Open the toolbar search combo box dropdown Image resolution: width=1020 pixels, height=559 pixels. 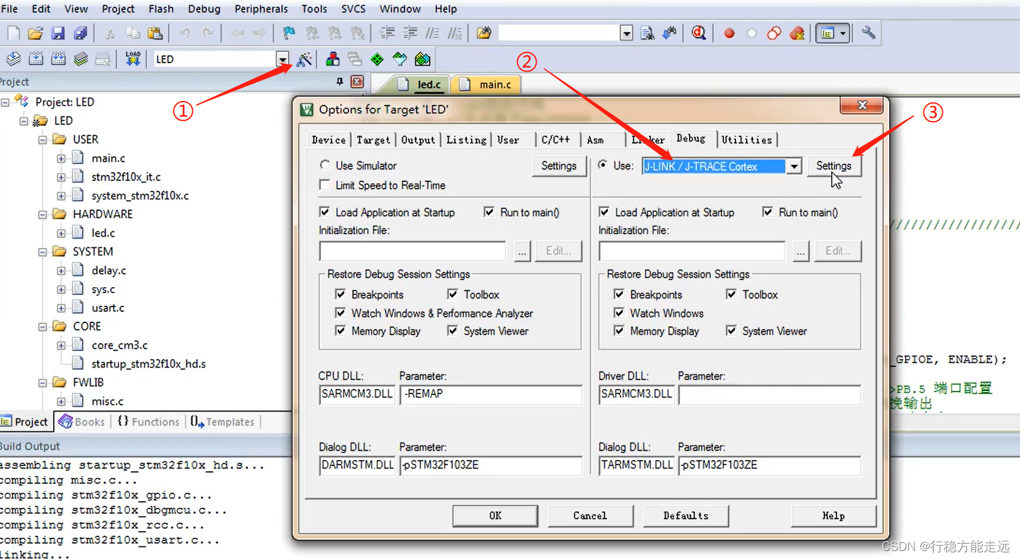coord(626,33)
